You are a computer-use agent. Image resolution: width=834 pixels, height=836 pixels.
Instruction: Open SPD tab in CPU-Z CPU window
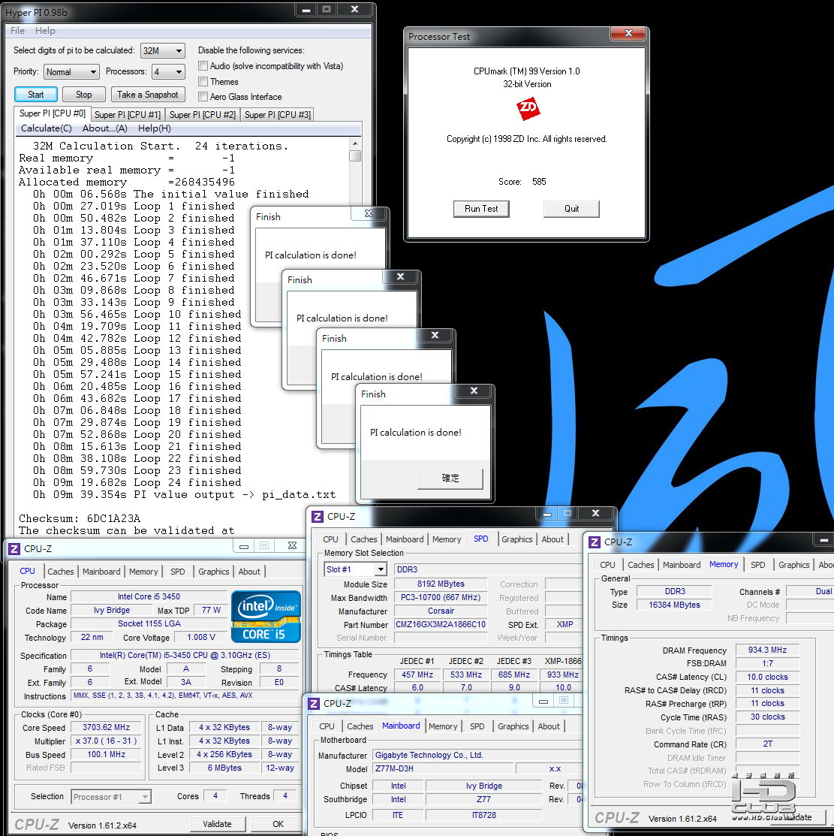click(x=178, y=572)
